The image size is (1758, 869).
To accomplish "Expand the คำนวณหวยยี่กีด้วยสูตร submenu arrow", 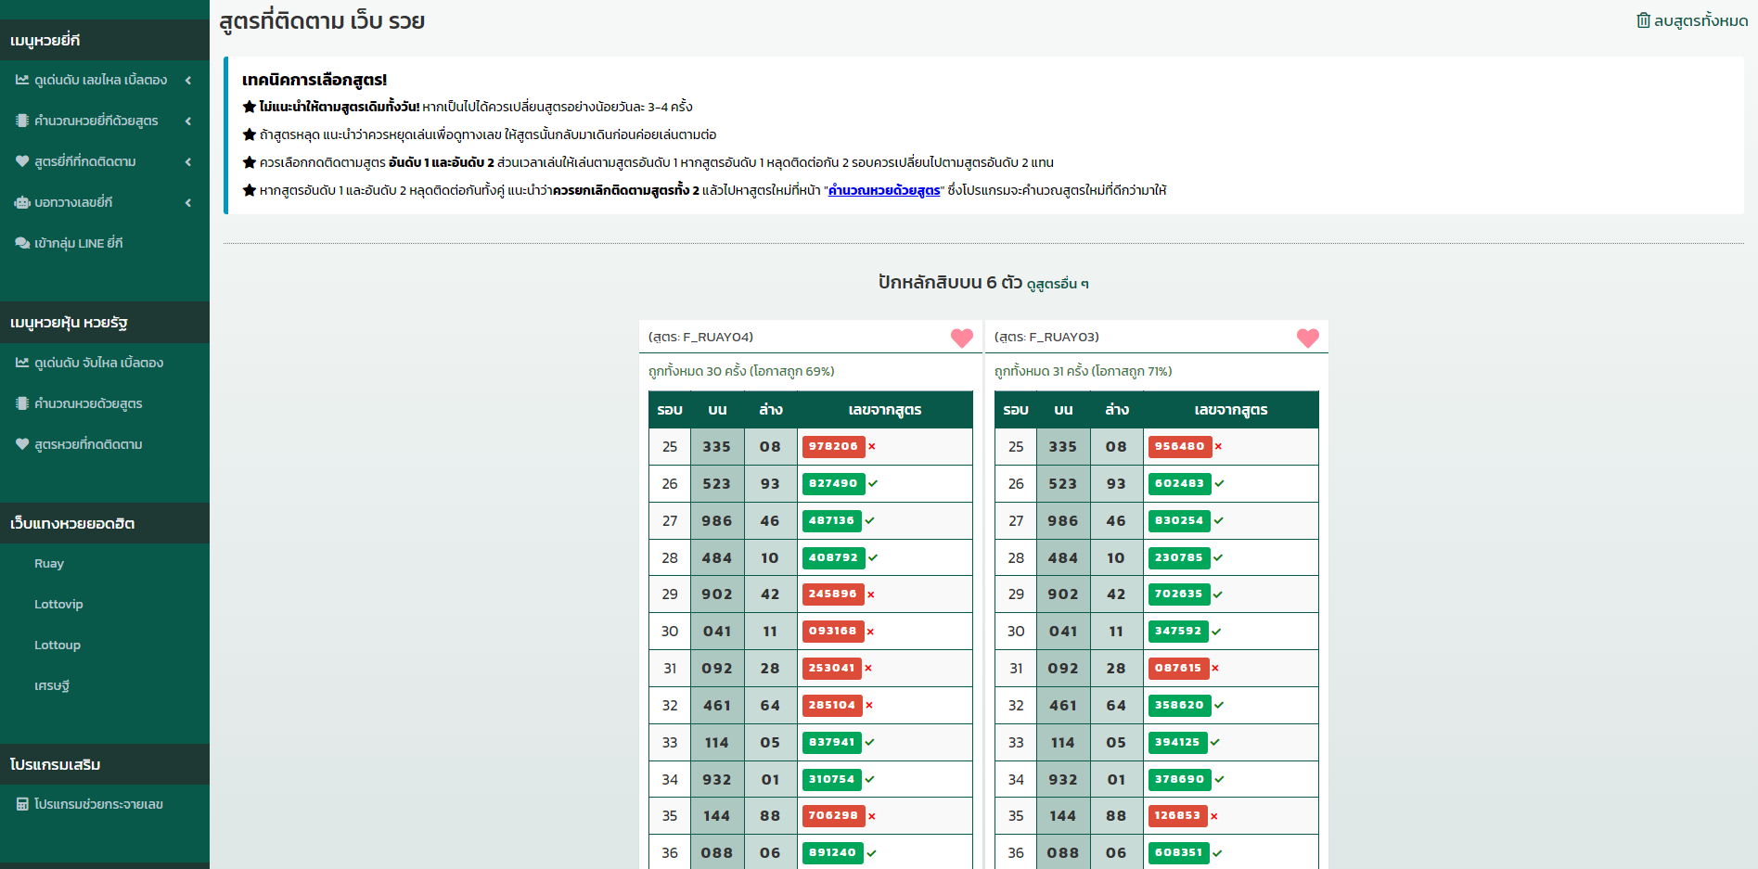I will (188, 121).
